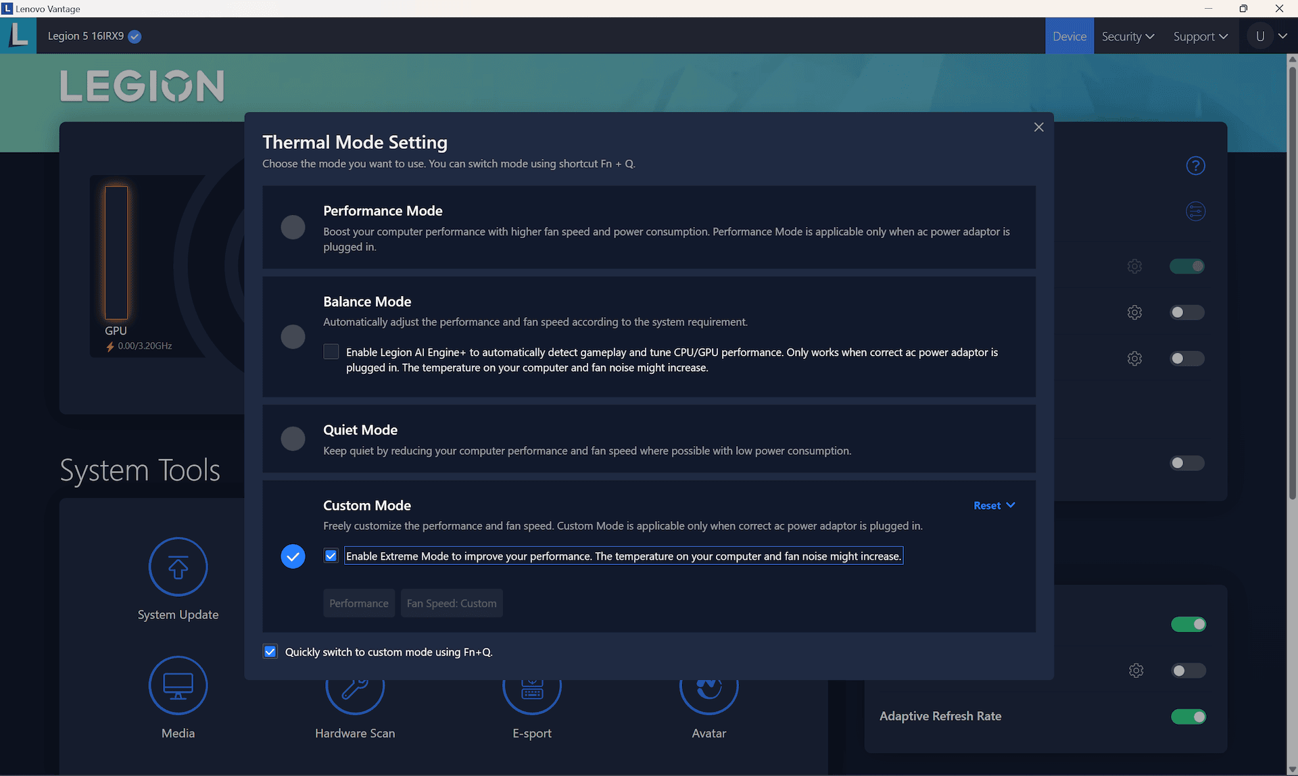Select Quiet Mode radio button
This screenshot has height=776, width=1298.
click(x=293, y=439)
